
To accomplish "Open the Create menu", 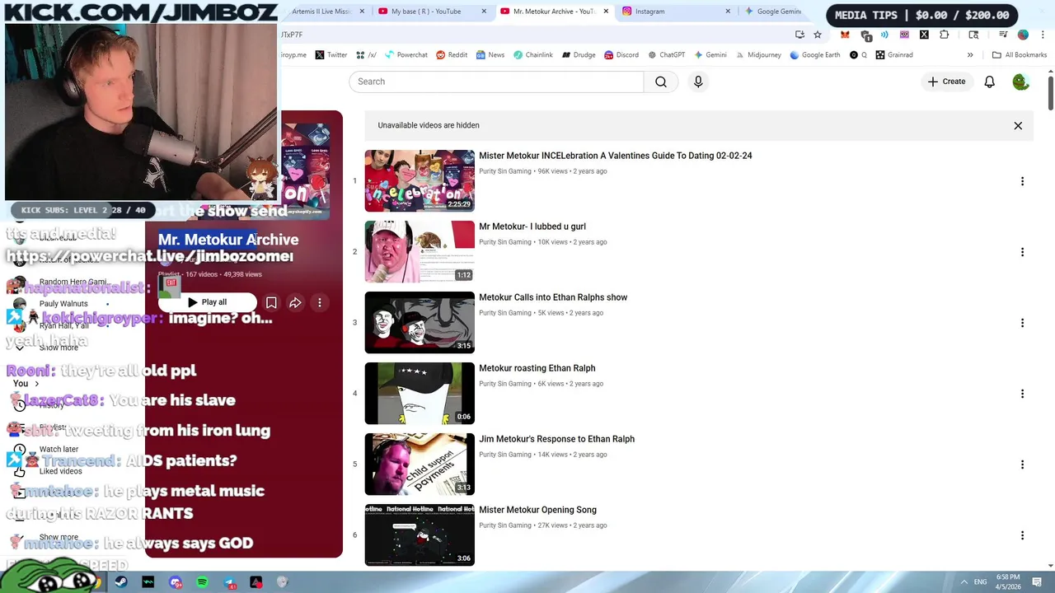I will point(946,82).
